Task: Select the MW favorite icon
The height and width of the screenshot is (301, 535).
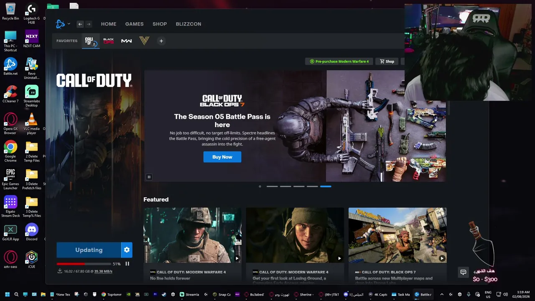Action: (126, 41)
